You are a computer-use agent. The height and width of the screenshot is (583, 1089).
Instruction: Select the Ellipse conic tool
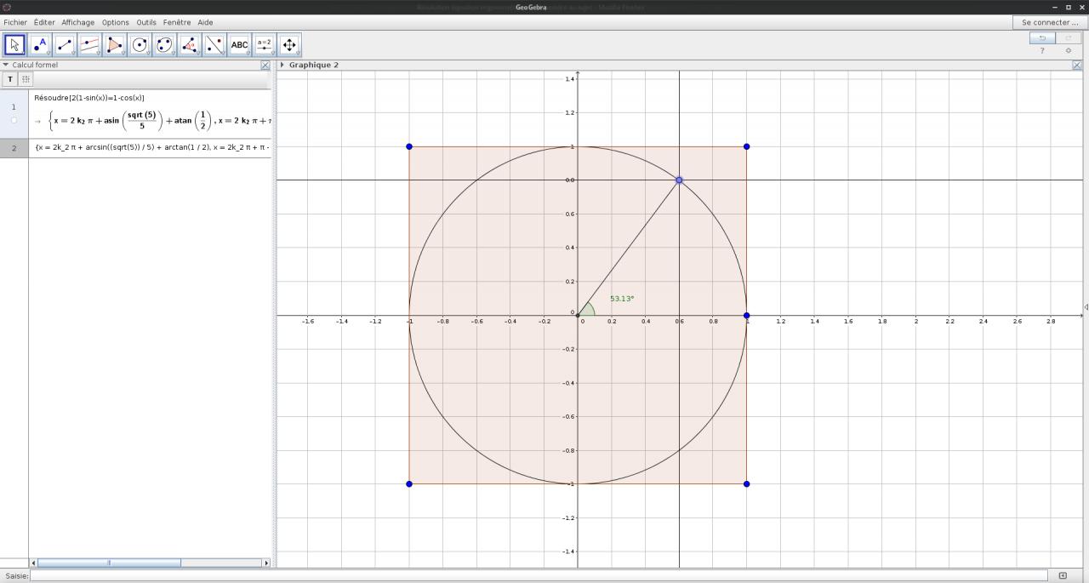click(x=165, y=45)
